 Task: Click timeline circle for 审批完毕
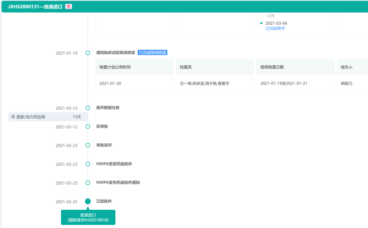88,145
